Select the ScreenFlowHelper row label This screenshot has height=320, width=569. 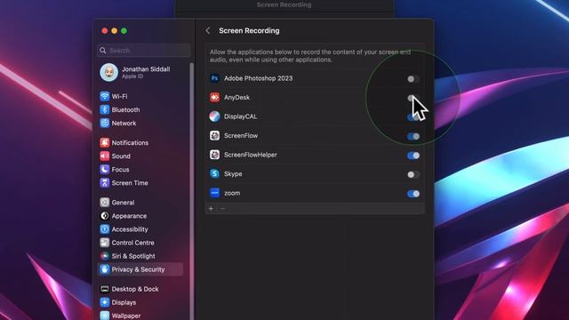(x=251, y=155)
